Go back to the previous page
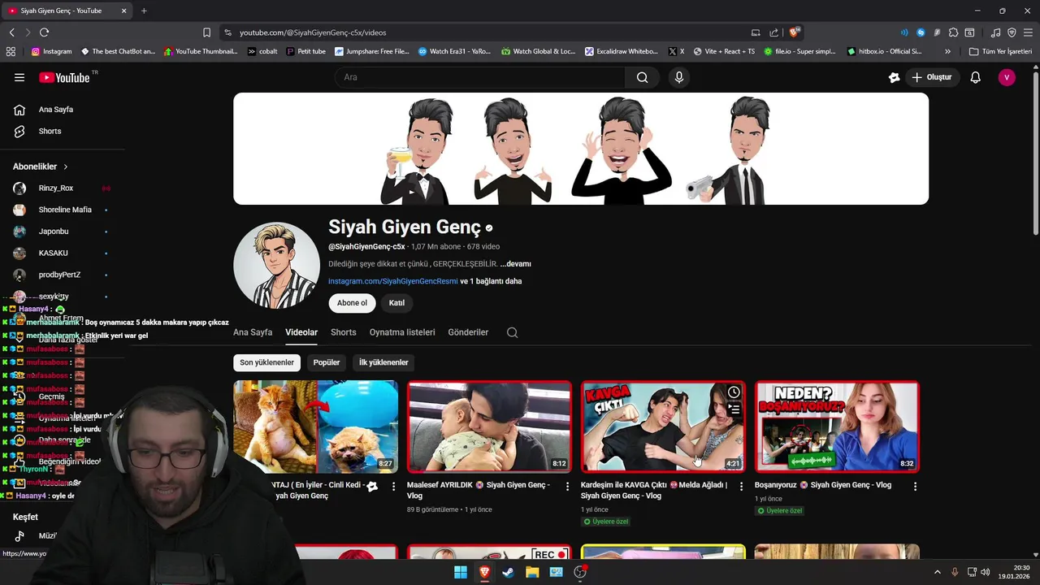 coord(11,32)
